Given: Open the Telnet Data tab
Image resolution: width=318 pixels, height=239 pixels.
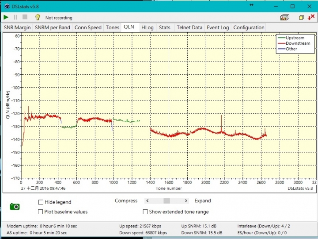Looking at the screenshot, I should [189, 27].
